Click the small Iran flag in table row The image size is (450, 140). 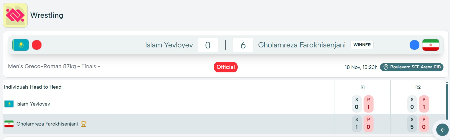(x=9, y=124)
